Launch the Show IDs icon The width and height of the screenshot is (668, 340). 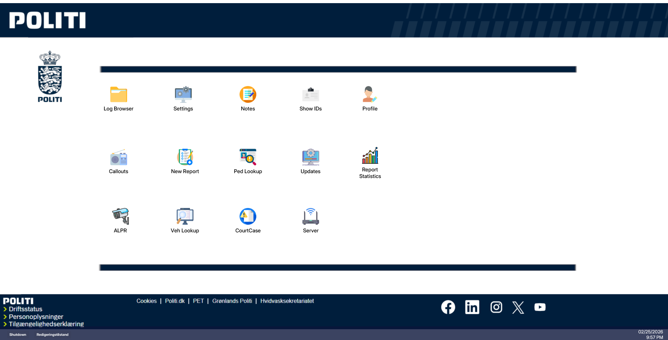310,94
